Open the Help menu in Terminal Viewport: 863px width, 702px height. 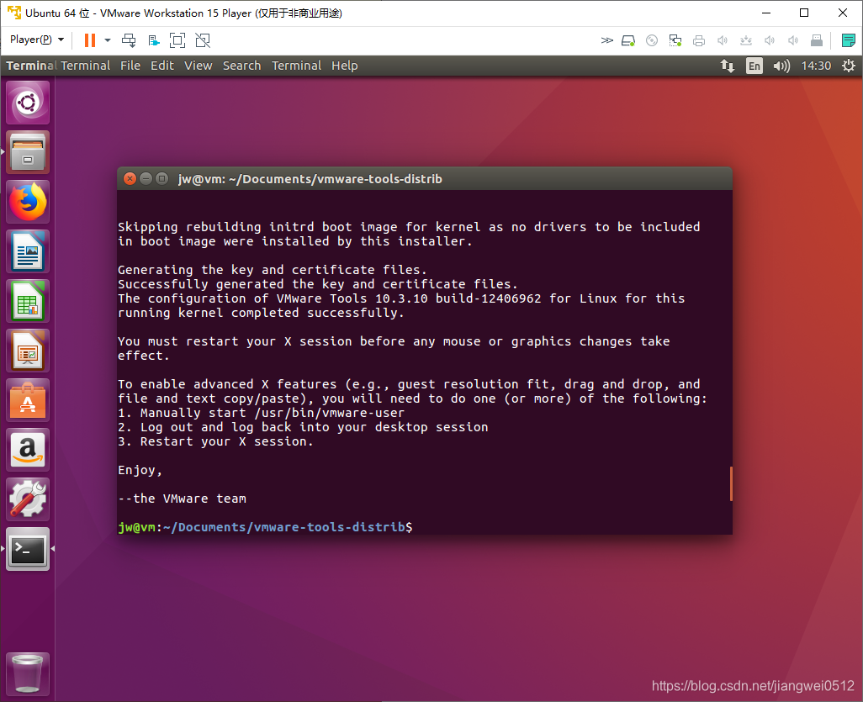pyautogui.click(x=345, y=66)
